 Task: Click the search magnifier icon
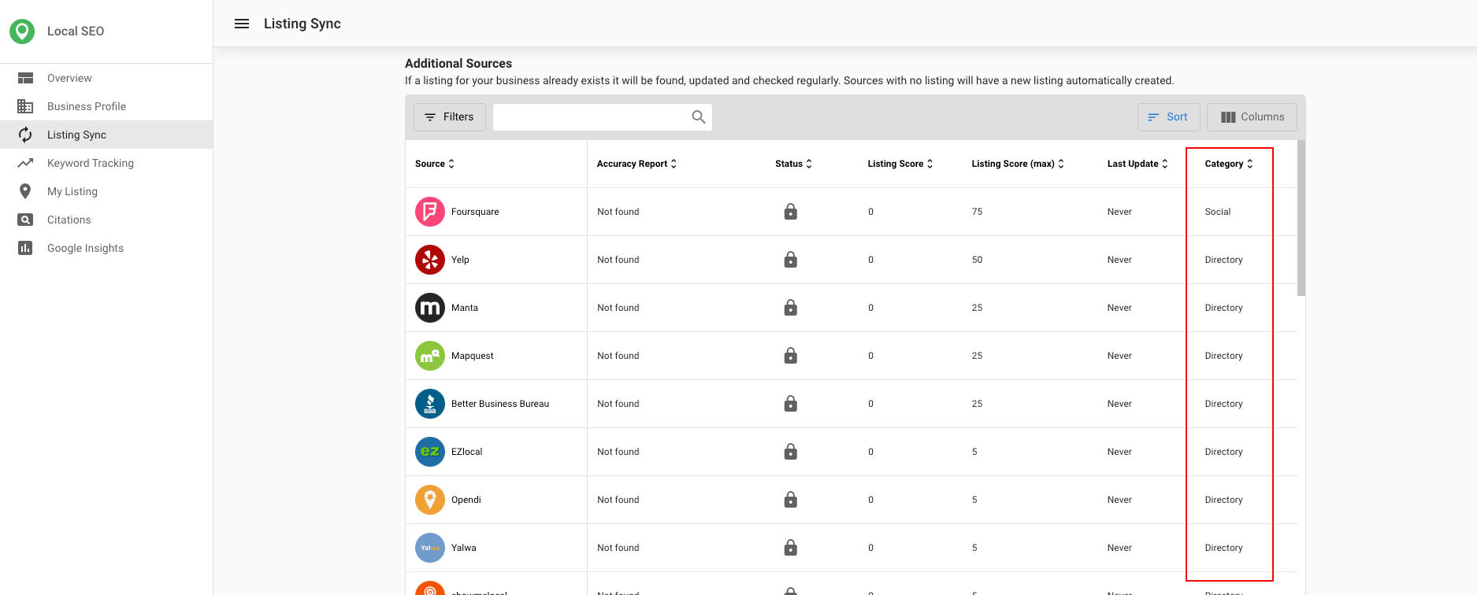[698, 117]
